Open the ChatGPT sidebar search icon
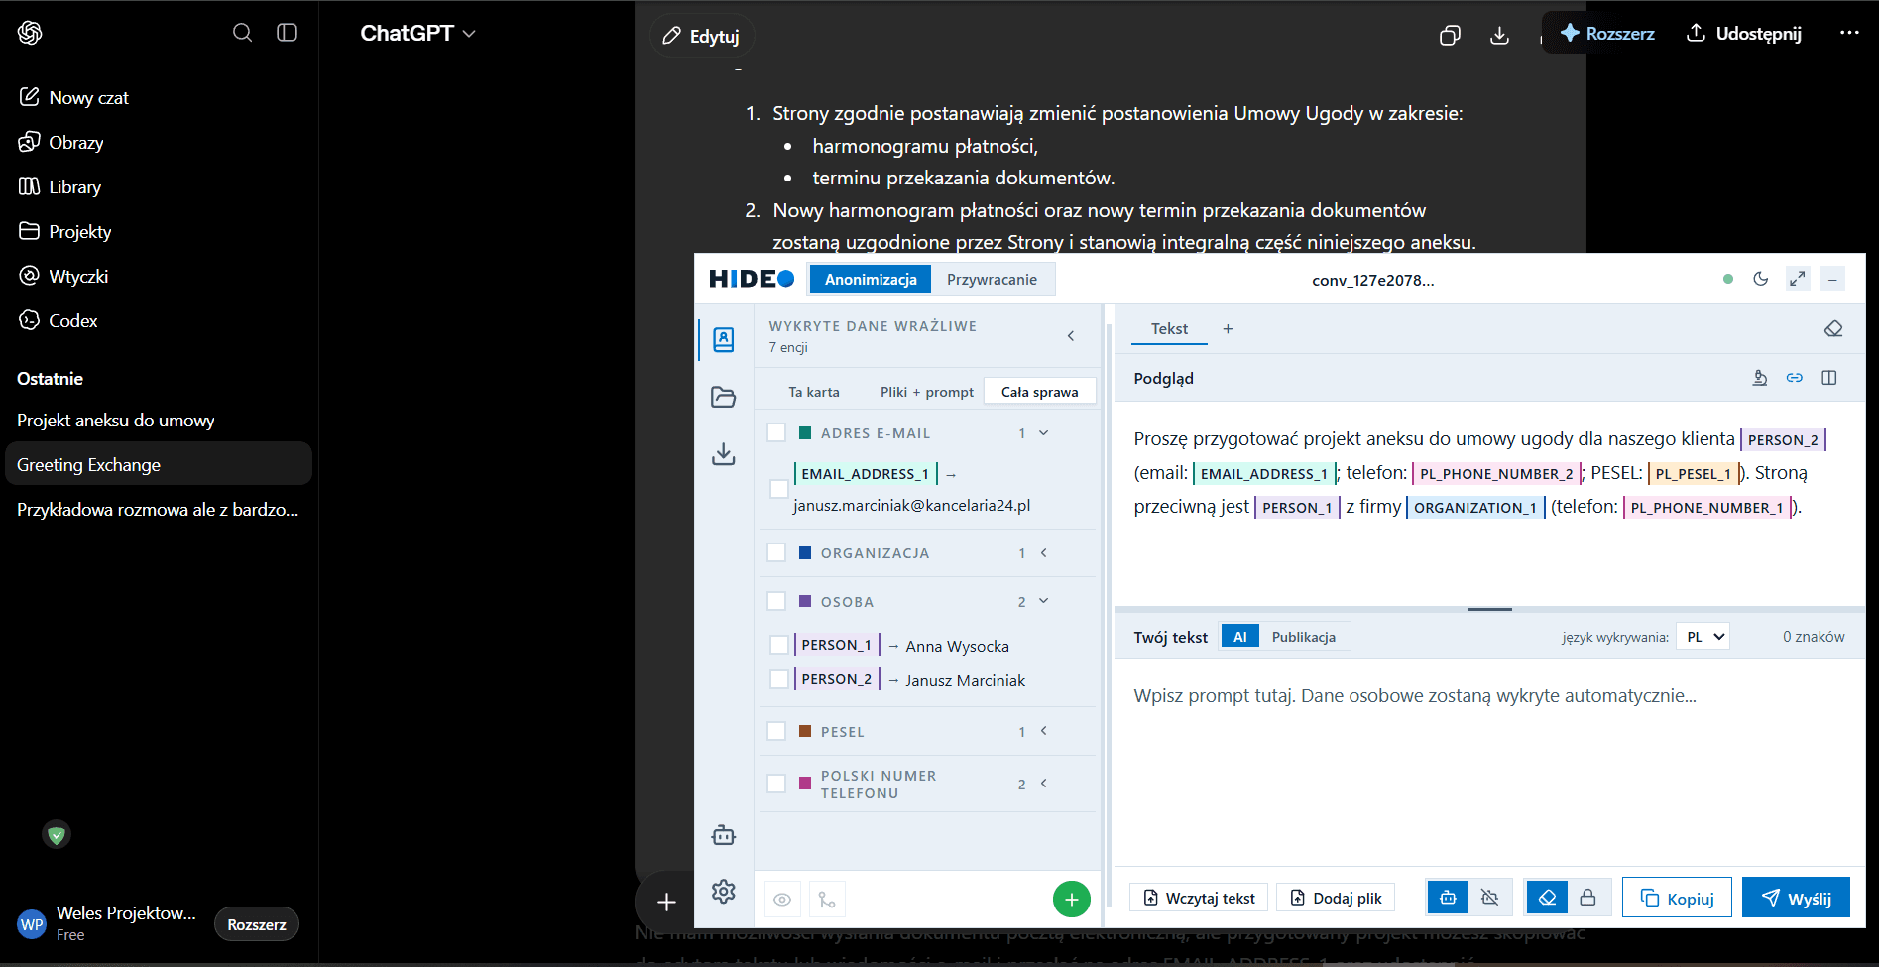The height and width of the screenshot is (967, 1879). pos(242,33)
